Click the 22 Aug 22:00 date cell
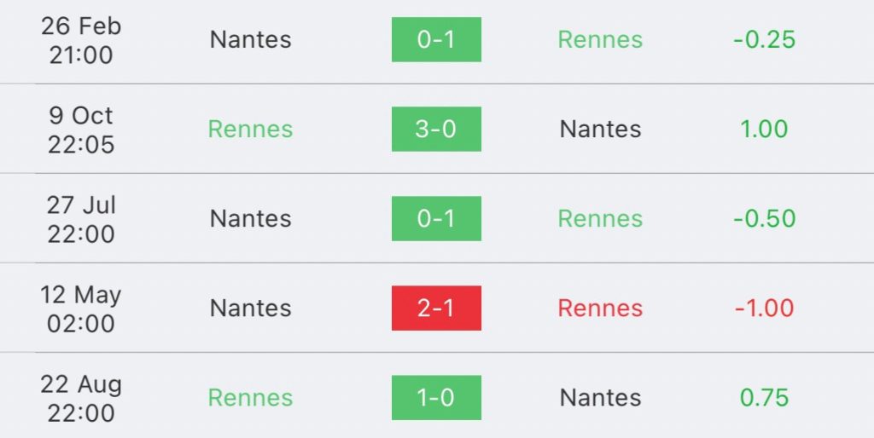 point(81,398)
